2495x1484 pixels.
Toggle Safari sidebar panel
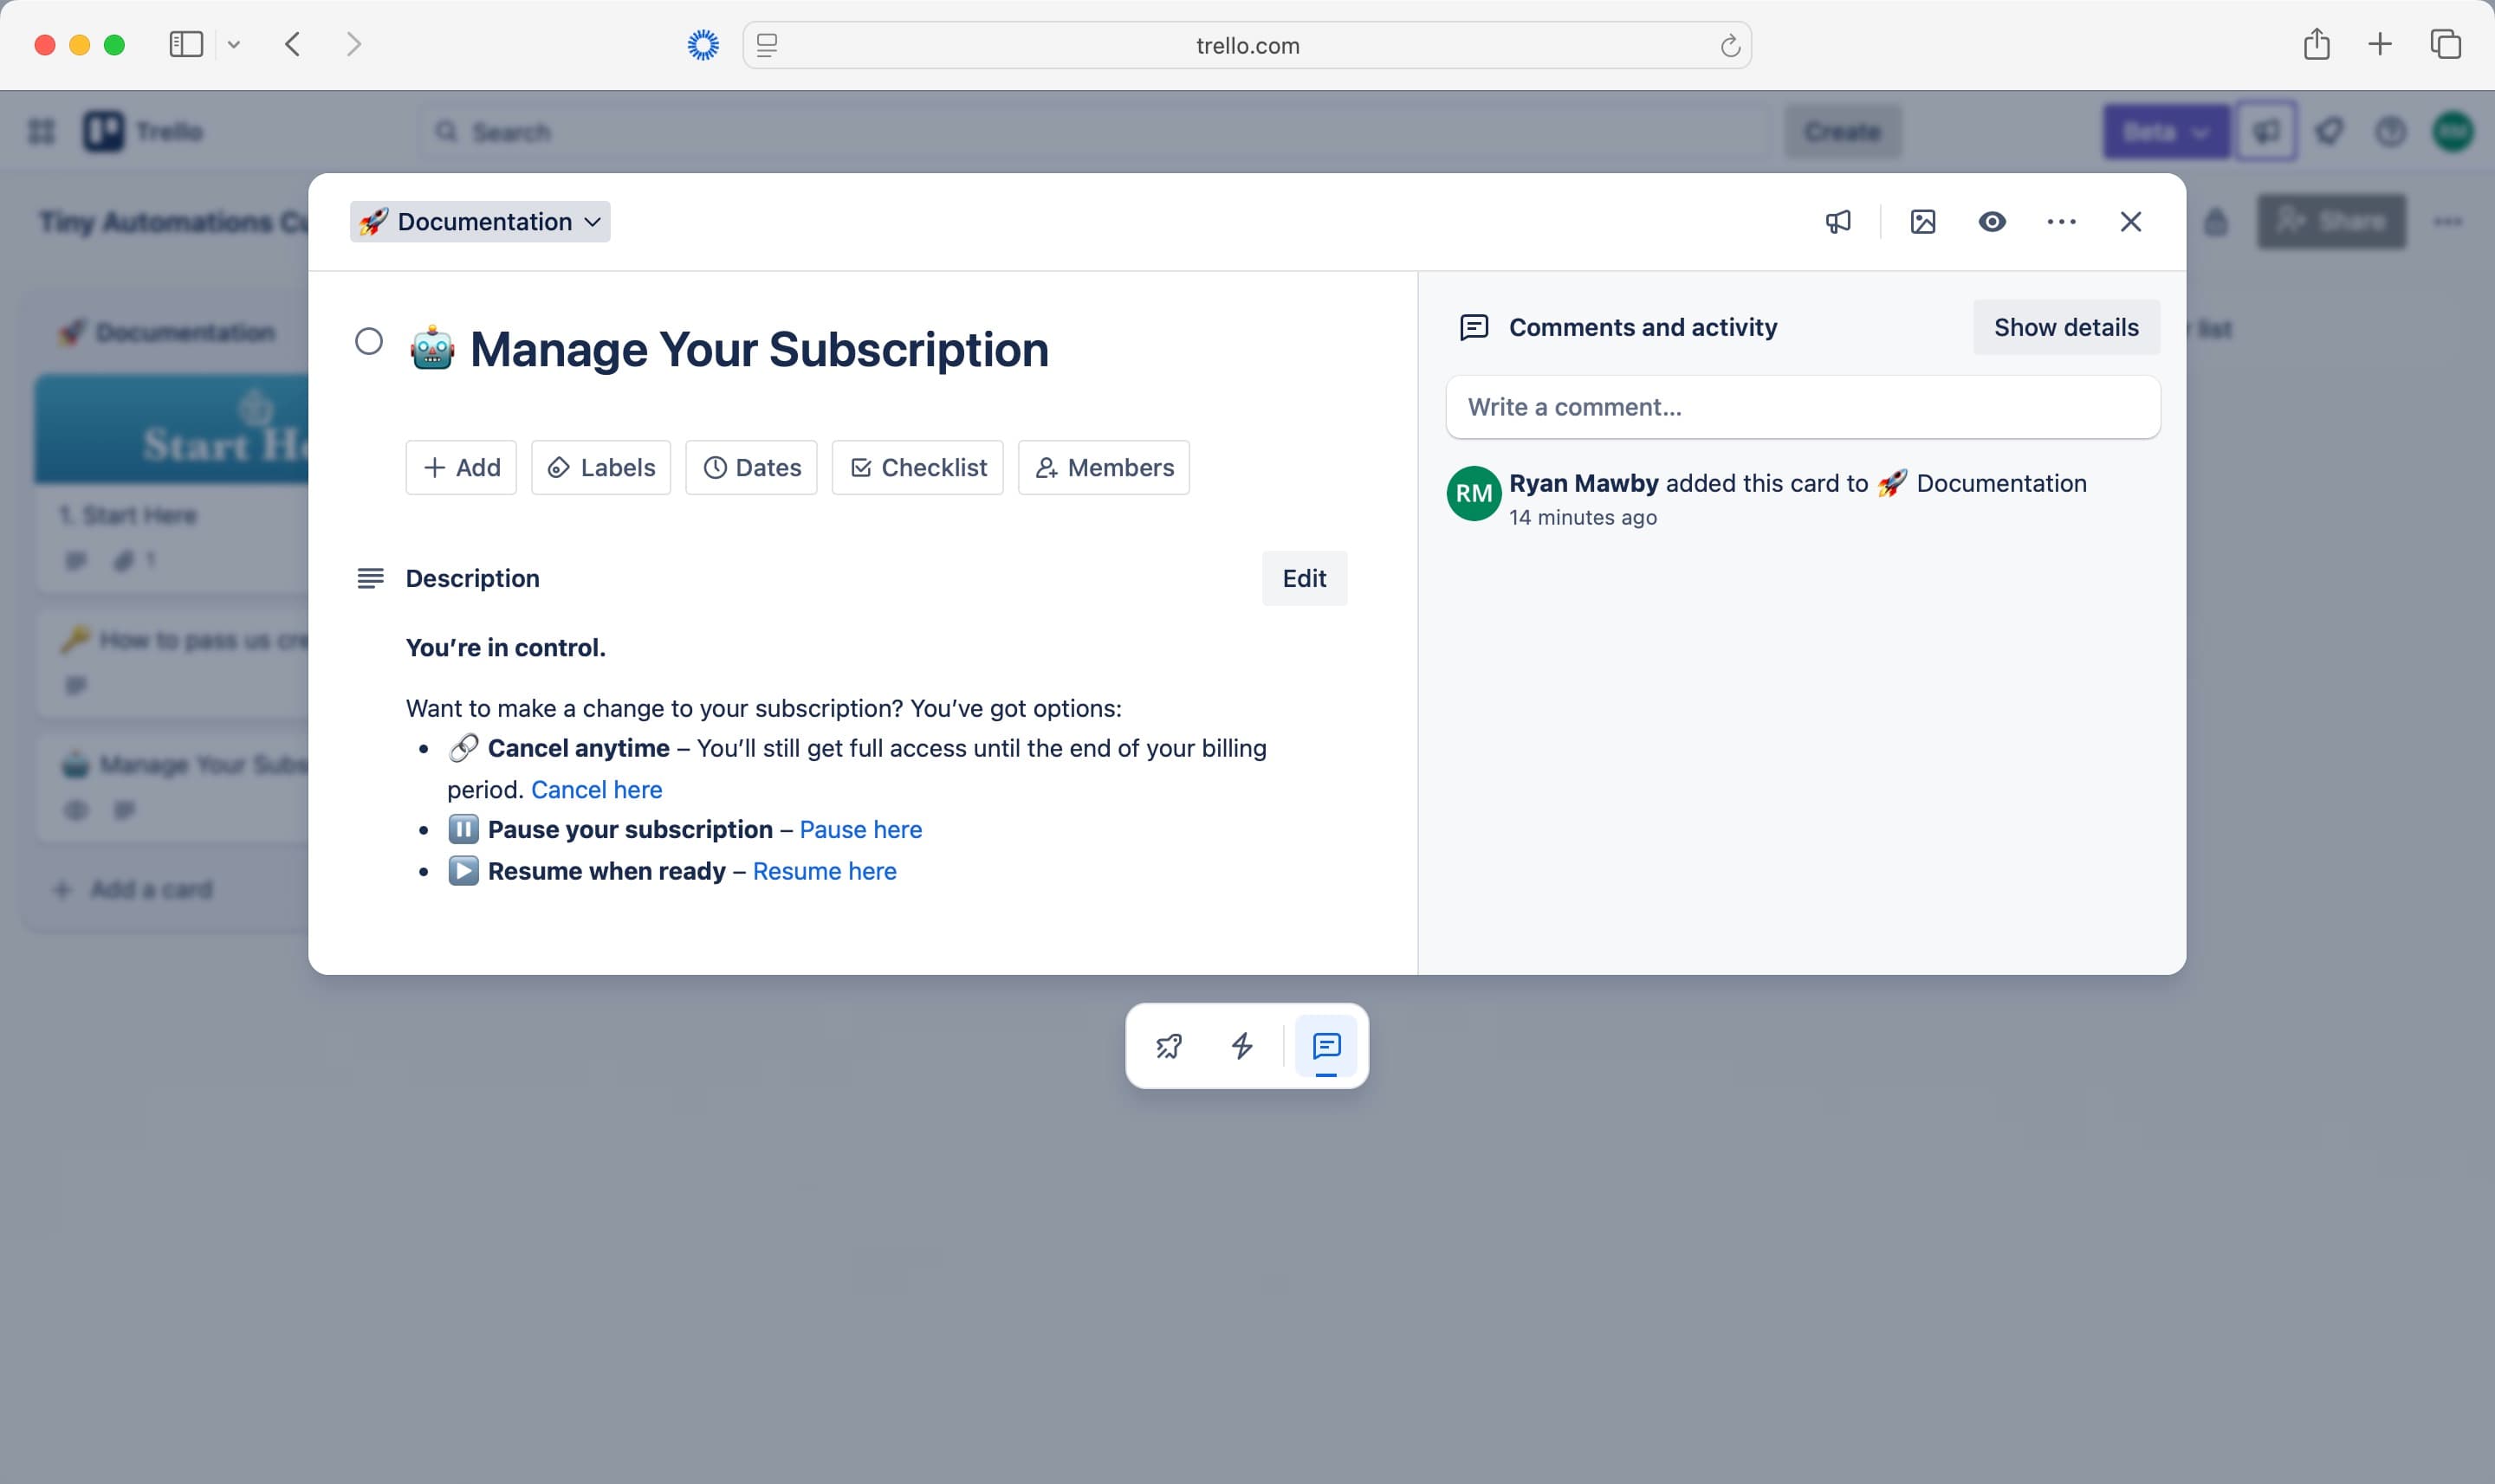point(186,44)
